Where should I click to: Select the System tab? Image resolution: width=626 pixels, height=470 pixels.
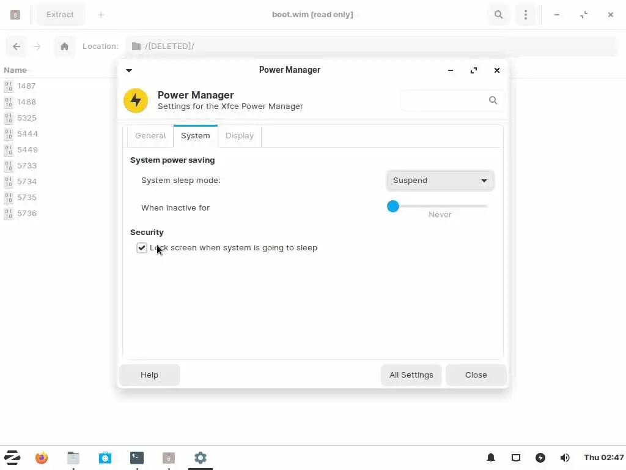tap(195, 136)
